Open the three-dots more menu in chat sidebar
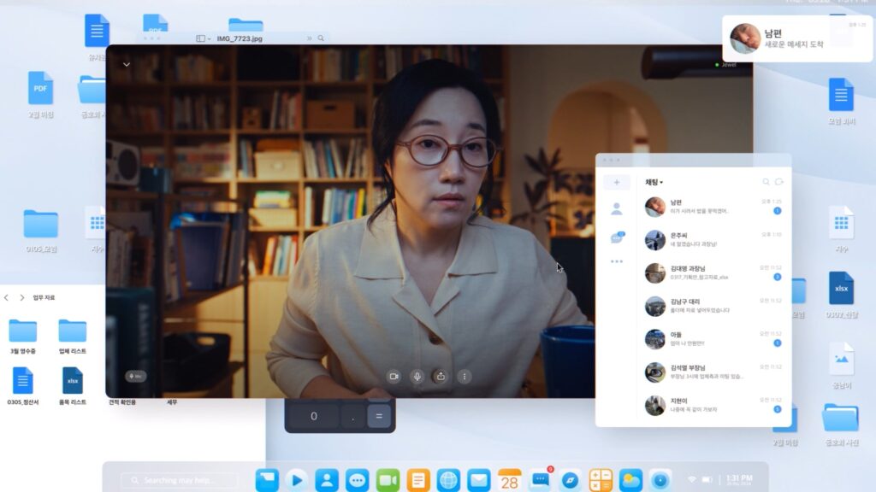876x492 pixels. (616, 261)
